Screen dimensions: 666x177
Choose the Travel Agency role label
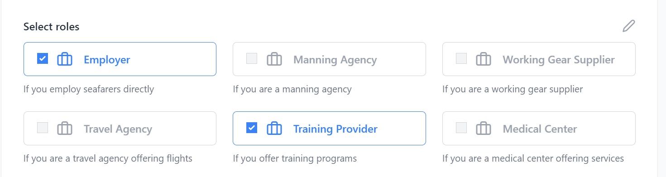point(118,129)
